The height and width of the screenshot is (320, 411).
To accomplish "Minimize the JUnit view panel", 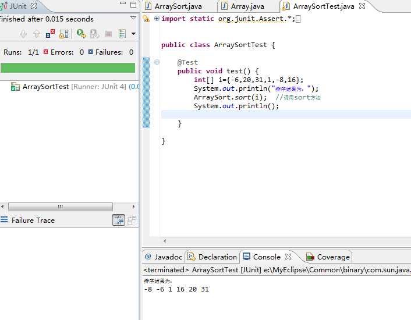I will pyautogui.click(x=123, y=3).
